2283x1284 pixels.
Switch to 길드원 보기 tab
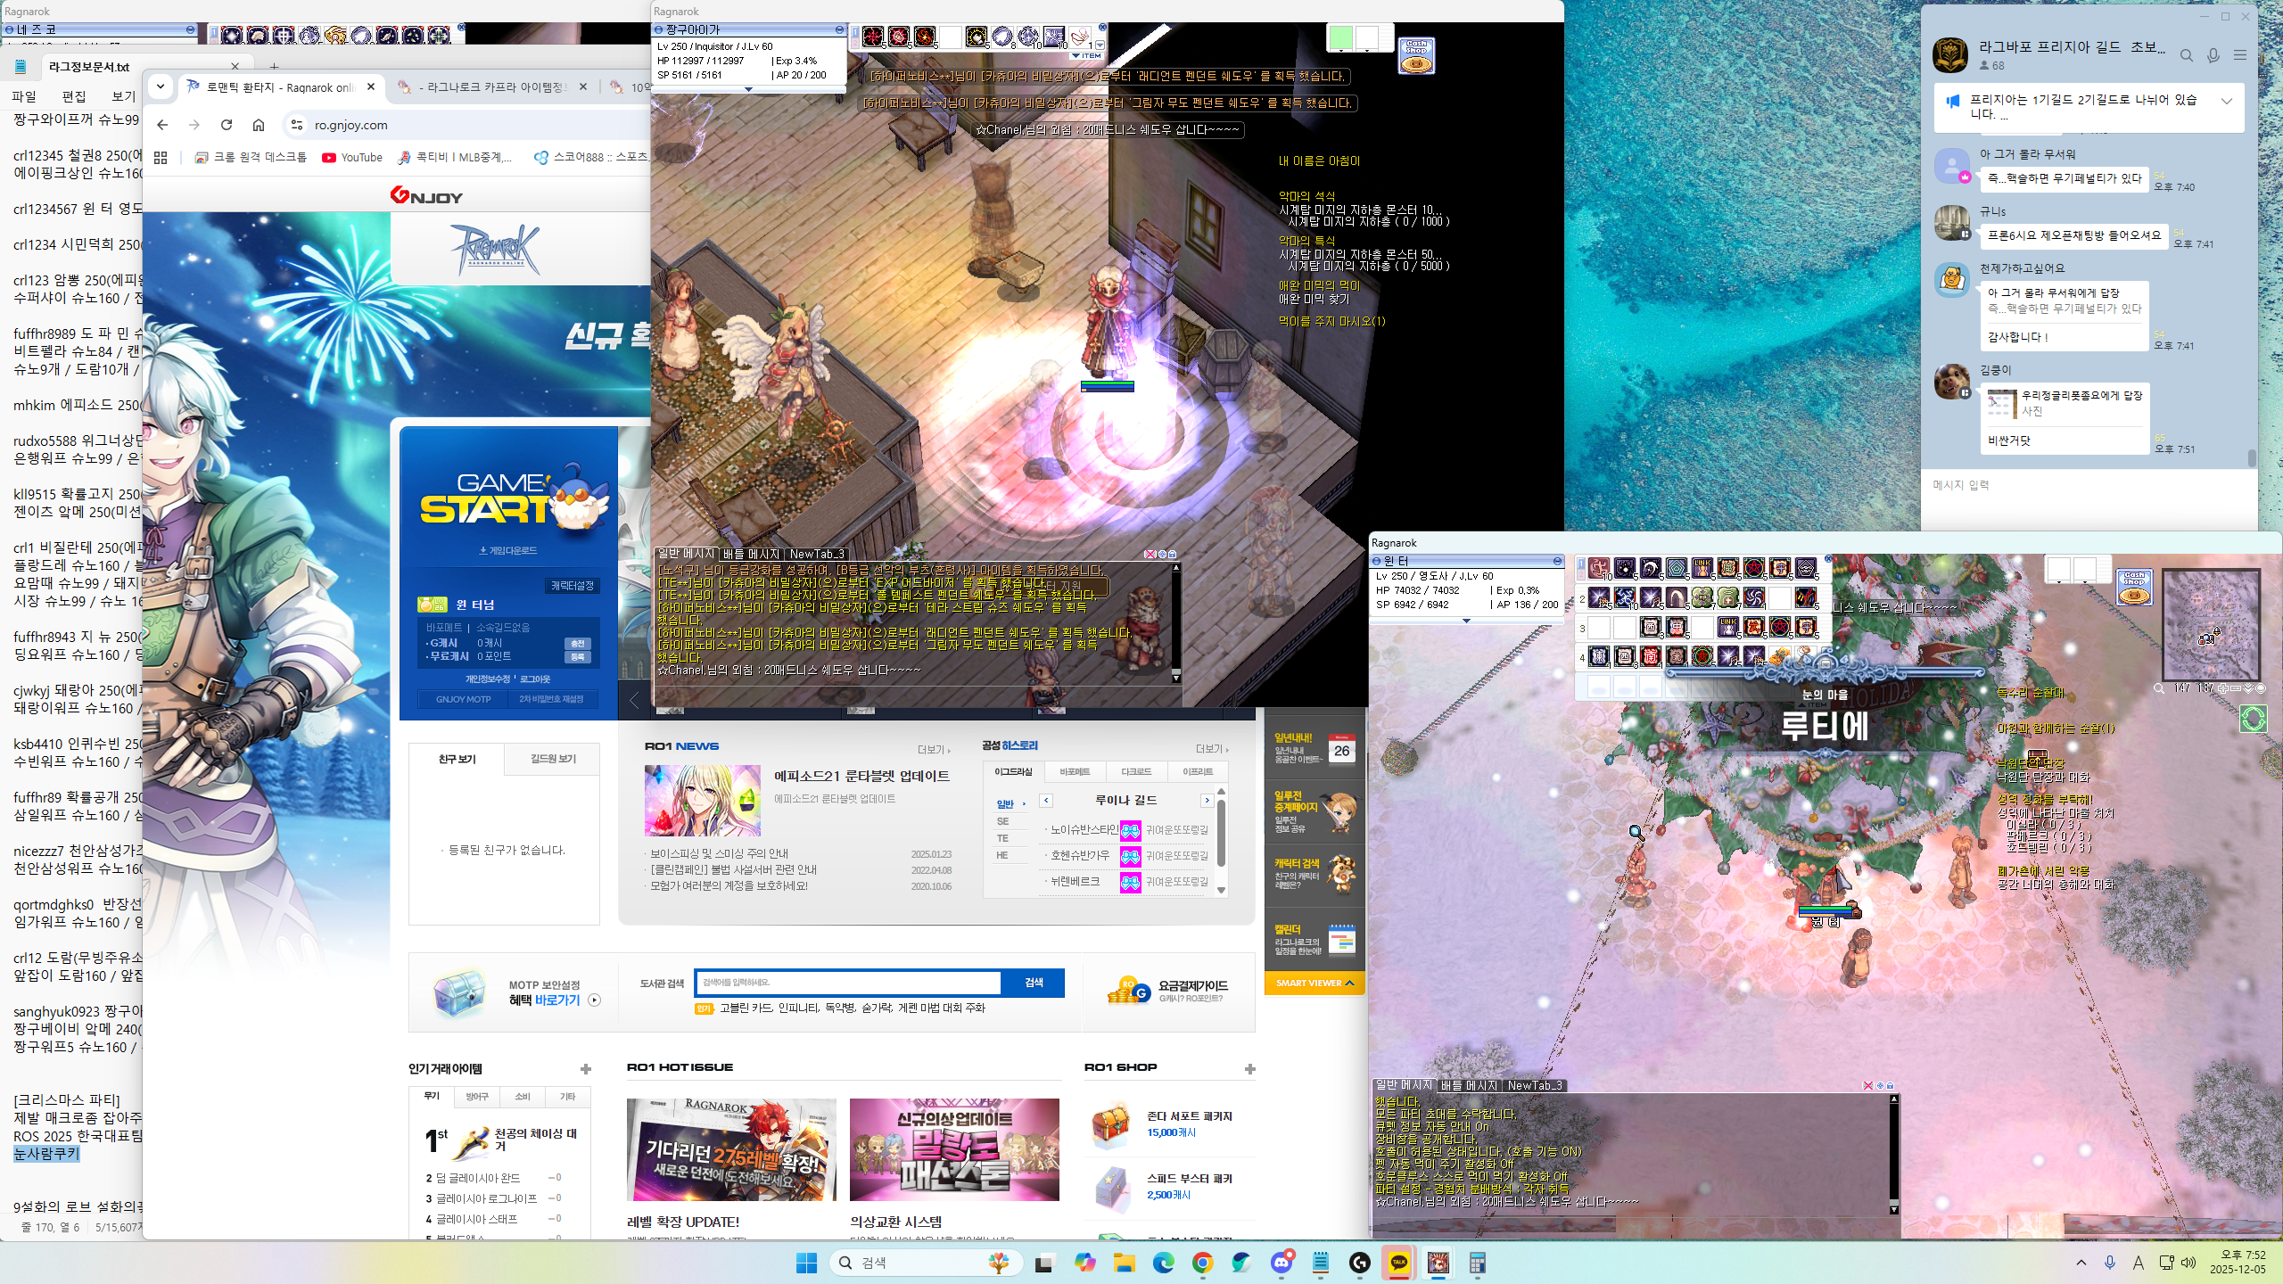tap(553, 759)
